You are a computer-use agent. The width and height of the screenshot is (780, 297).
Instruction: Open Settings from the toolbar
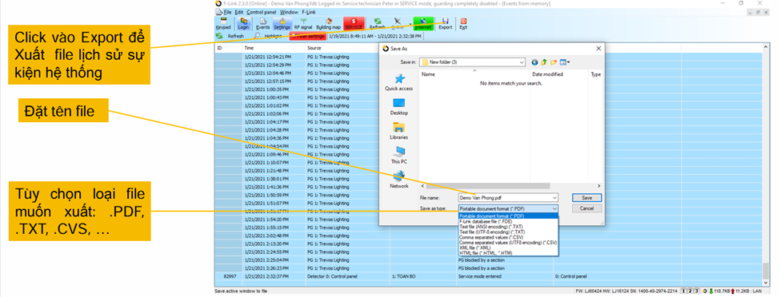[282, 23]
